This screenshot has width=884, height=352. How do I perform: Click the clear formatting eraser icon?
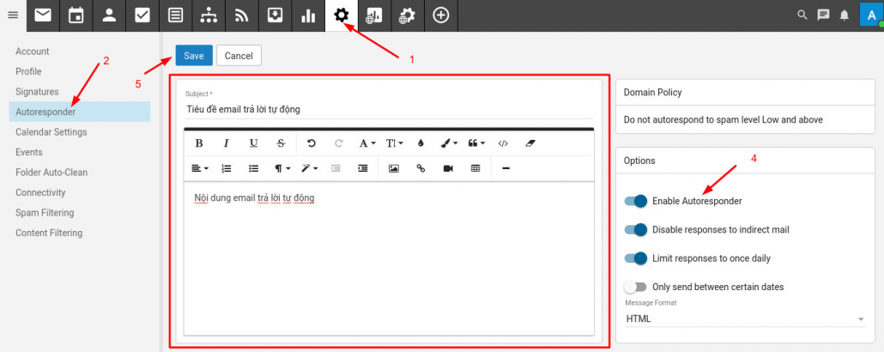[530, 143]
